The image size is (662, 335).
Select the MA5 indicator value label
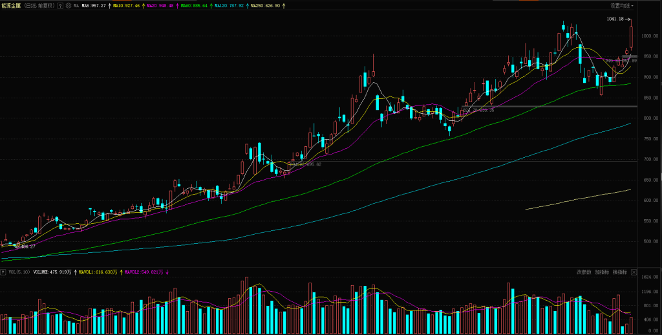pos(94,5)
